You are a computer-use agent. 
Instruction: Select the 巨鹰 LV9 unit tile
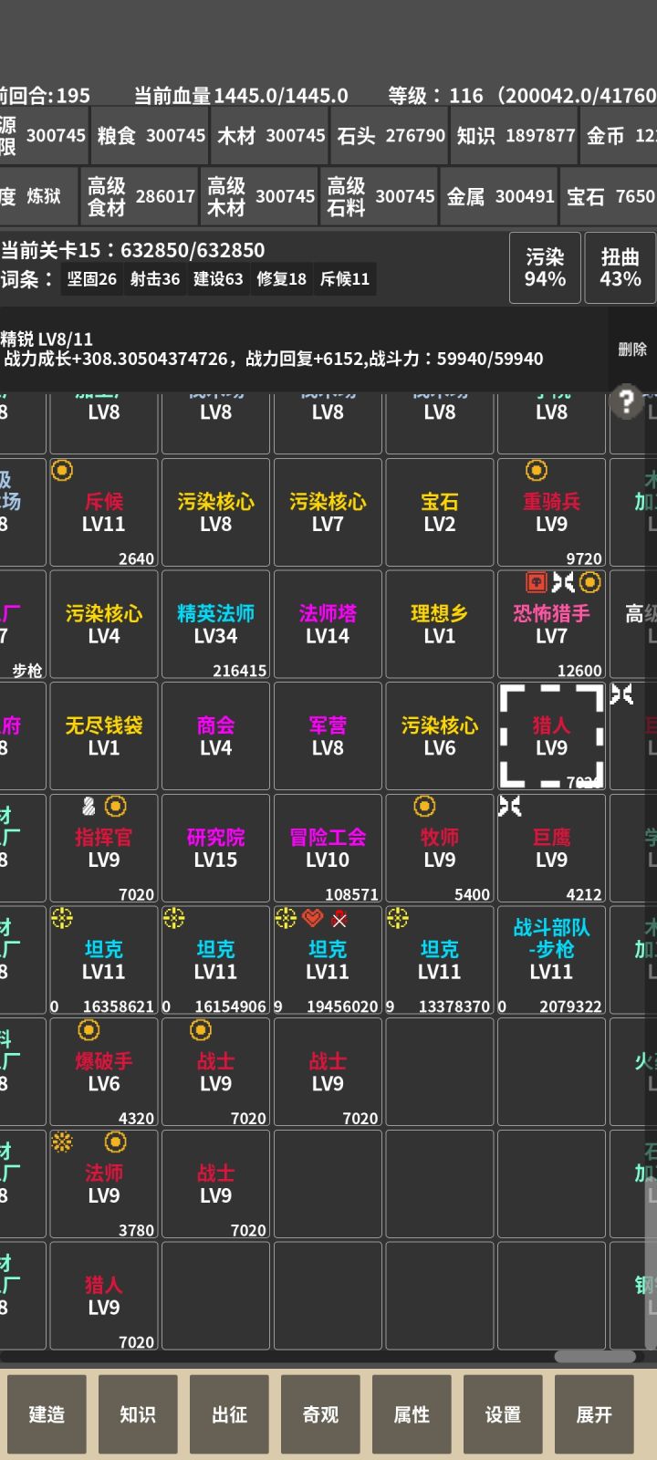point(551,849)
